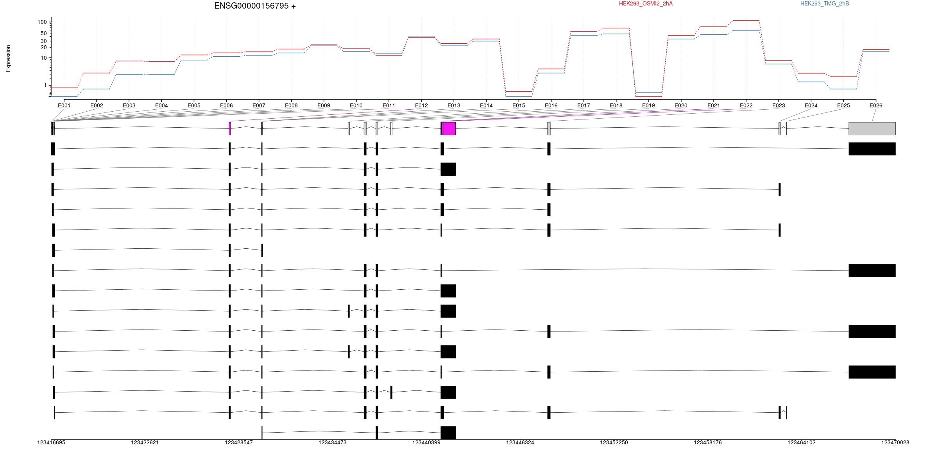Click the large gray terminal exon in gene model

[x=872, y=128]
